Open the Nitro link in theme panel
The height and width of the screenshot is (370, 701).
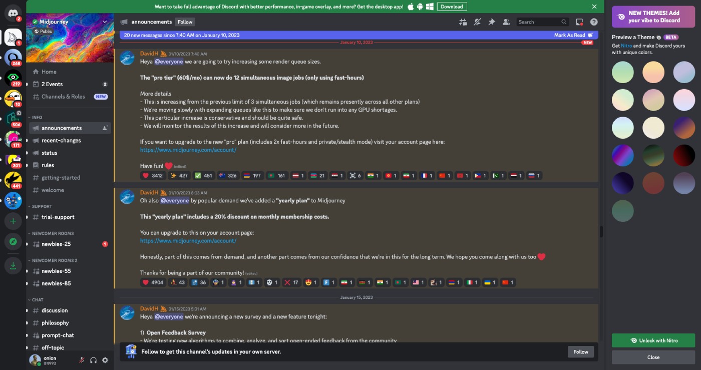pyautogui.click(x=626, y=46)
